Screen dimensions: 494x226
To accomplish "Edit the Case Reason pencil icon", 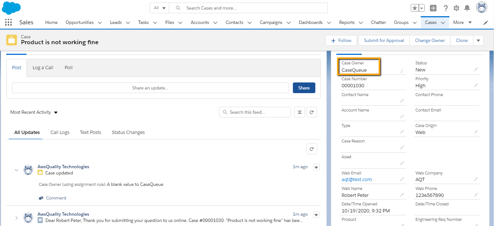I will pos(402,148).
